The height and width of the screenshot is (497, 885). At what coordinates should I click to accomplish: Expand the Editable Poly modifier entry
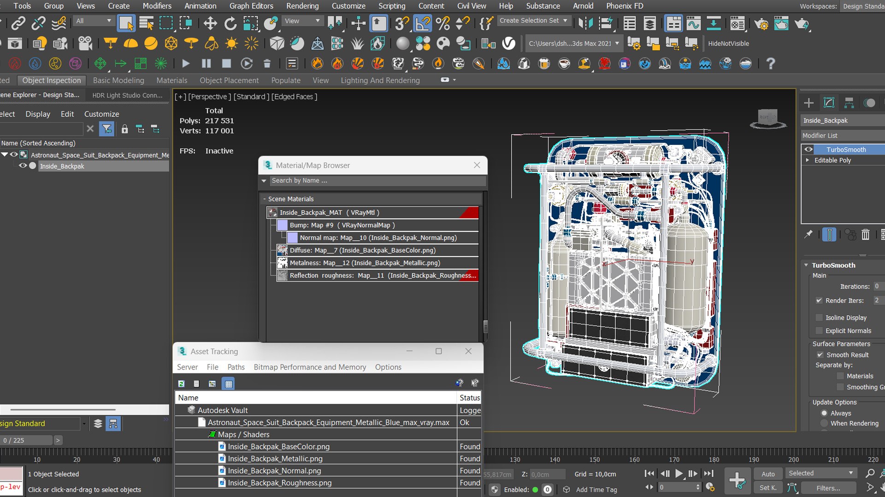tap(807, 160)
